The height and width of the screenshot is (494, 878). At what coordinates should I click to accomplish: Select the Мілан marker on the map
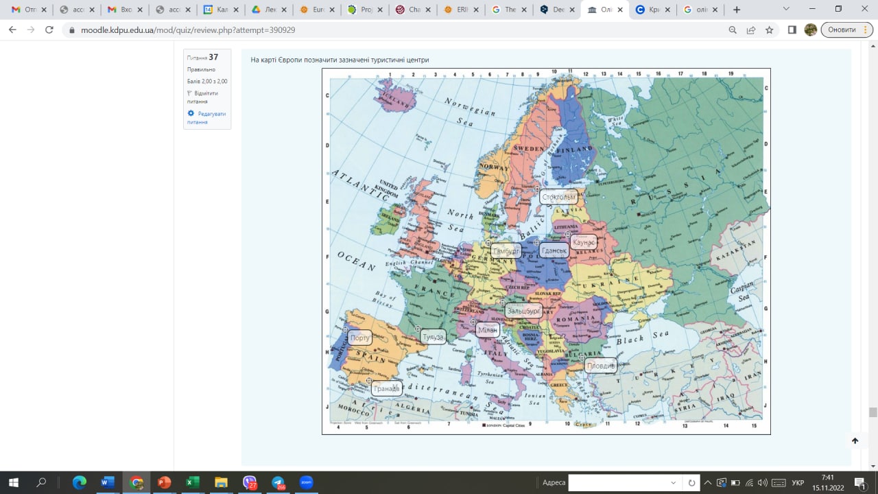pyautogui.click(x=487, y=330)
